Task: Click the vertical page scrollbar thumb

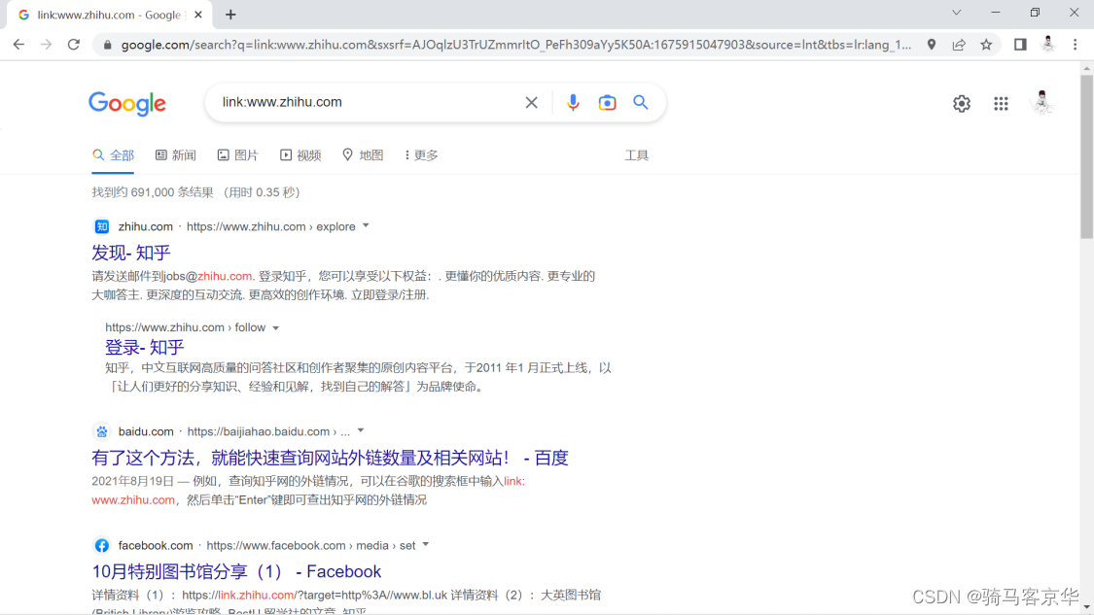Action: (1087, 156)
